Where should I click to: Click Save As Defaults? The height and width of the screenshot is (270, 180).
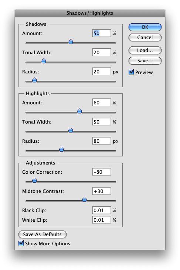pos(42,234)
